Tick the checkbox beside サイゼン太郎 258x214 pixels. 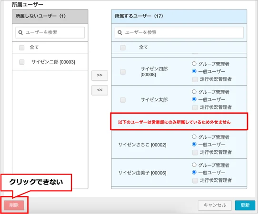(123, 100)
